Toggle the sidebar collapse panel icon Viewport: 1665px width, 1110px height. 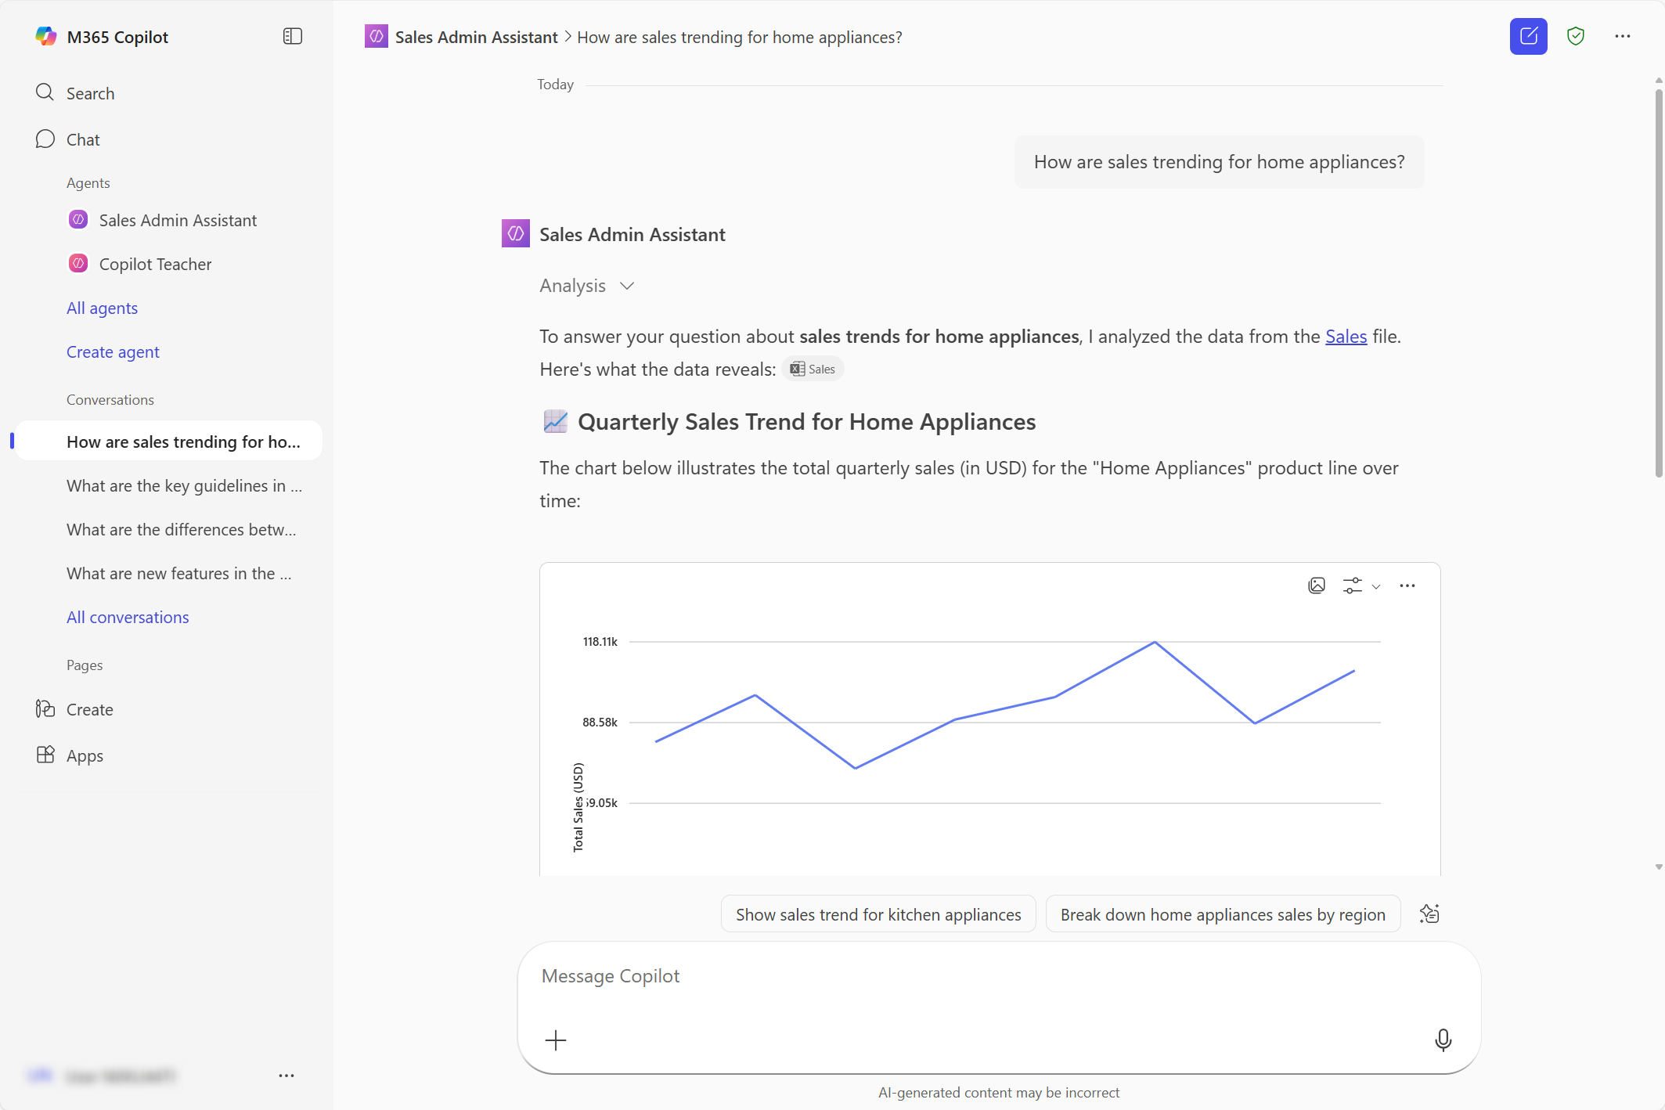[x=292, y=37]
